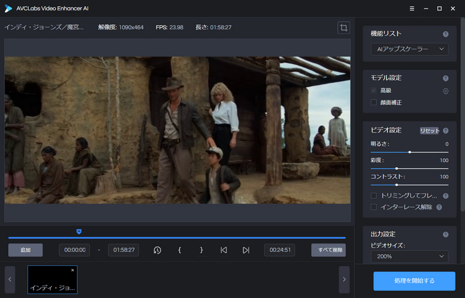Set trim end with right brace icon
Screen dimensions: 465x298
coord(201,250)
